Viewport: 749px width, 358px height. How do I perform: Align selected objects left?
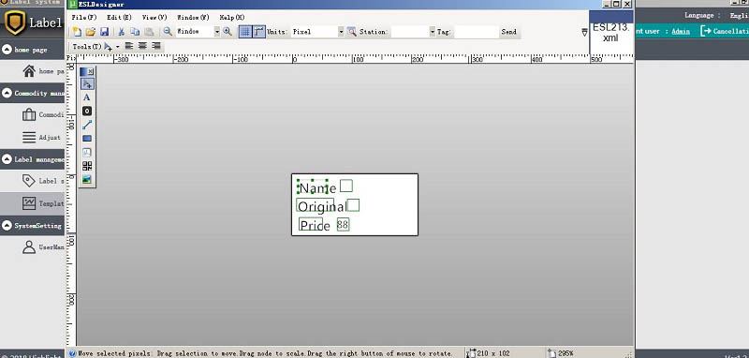[x=128, y=46]
